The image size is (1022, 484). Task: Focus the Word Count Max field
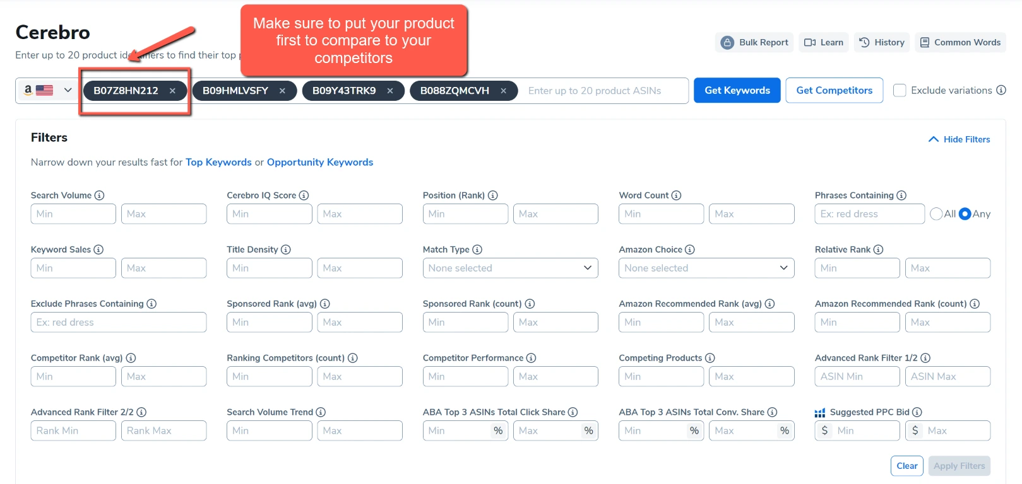[x=752, y=214]
